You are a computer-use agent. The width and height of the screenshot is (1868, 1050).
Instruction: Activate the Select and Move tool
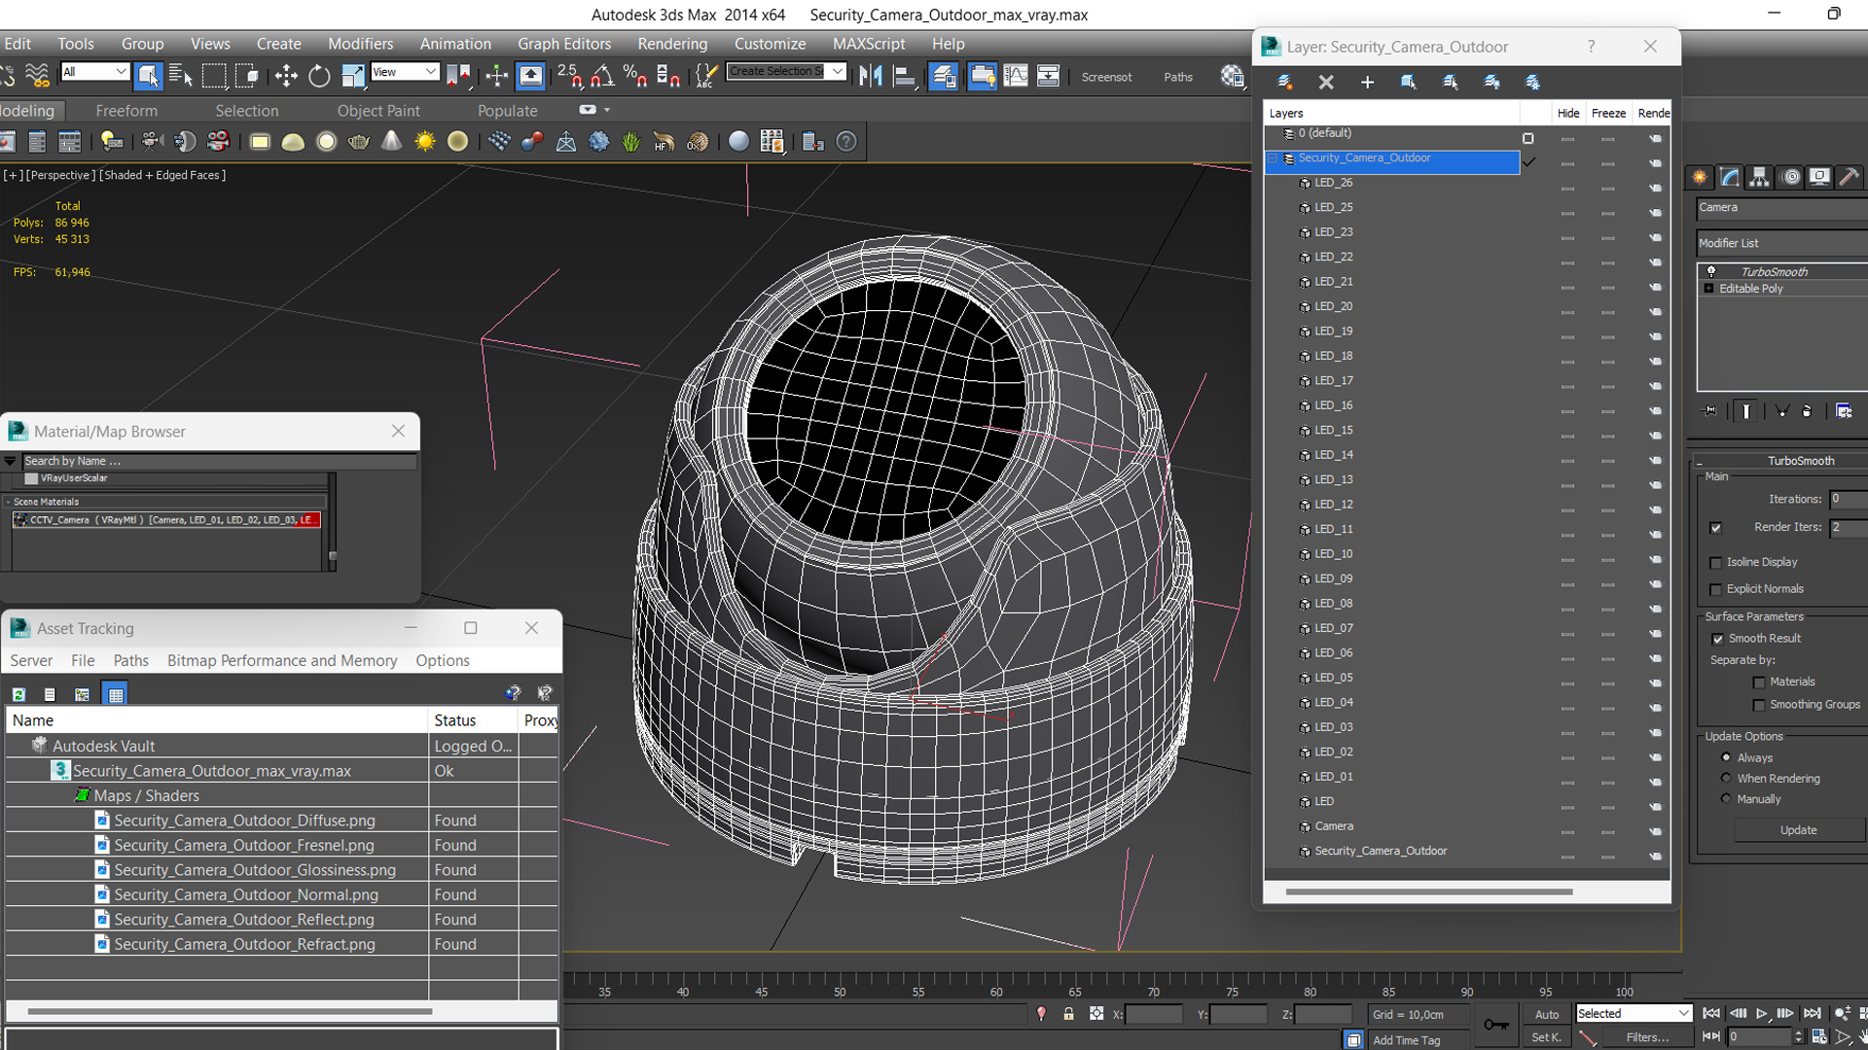pos(286,76)
